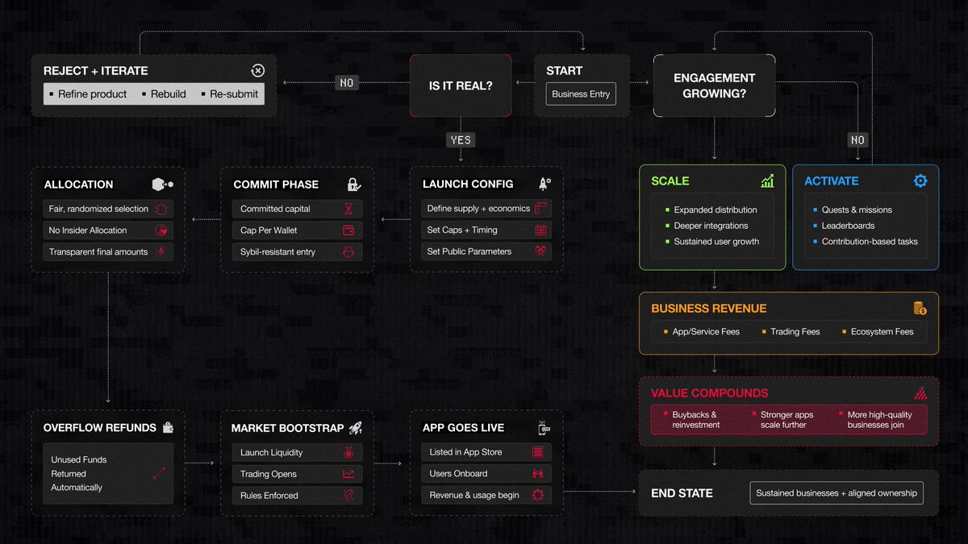Click the Deeper integrations bullet
The width and height of the screenshot is (968, 544).
[711, 226]
